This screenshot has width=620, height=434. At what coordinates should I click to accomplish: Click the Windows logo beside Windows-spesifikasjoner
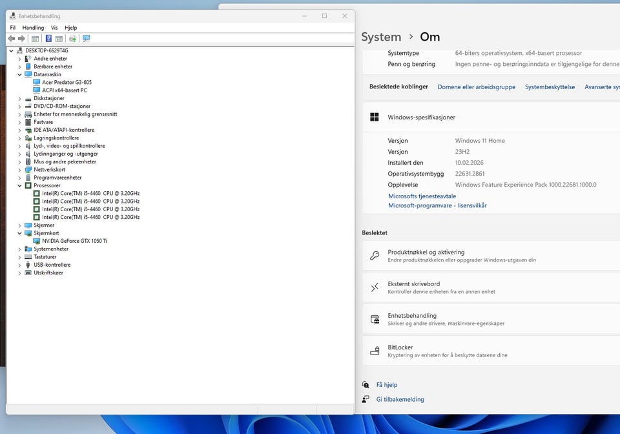click(375, 117)
